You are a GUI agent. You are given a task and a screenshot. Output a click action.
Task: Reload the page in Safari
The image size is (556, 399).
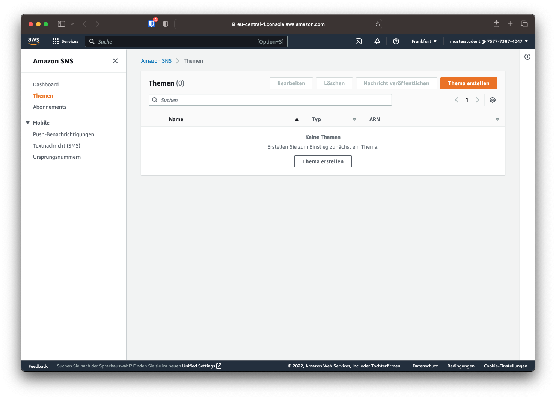point(378,24)
